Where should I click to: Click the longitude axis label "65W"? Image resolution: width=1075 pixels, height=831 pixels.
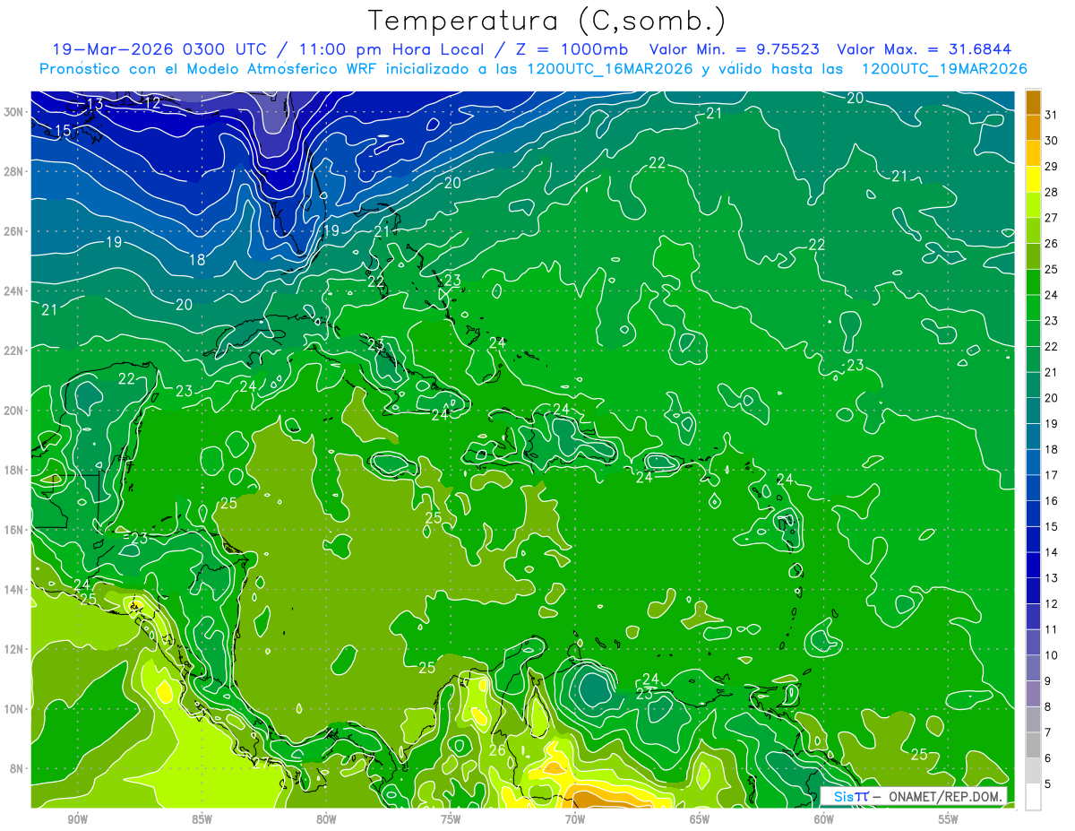pos(700,818)
